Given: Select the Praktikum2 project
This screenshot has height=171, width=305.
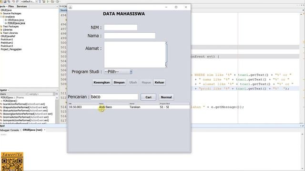Looking at the screenshot, I should [x=7, y=43].
